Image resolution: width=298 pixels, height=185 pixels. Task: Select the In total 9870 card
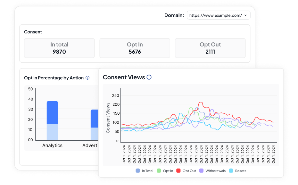point(59,48)
